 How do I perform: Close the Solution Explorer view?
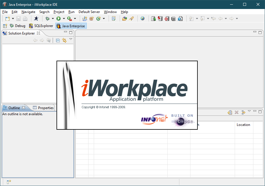click(38, 33)
